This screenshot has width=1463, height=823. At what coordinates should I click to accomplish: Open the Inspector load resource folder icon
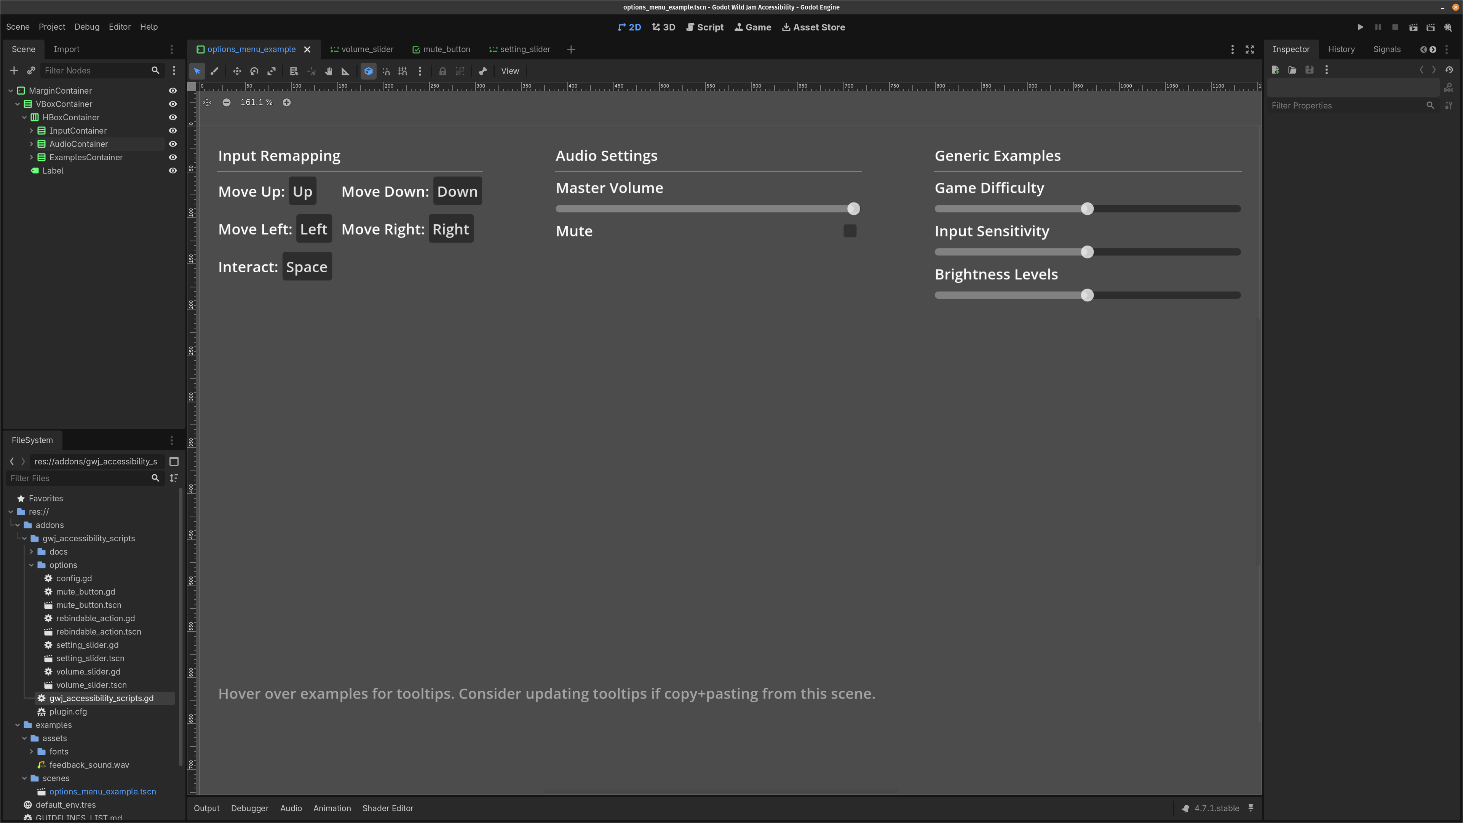click(1292, 70)
